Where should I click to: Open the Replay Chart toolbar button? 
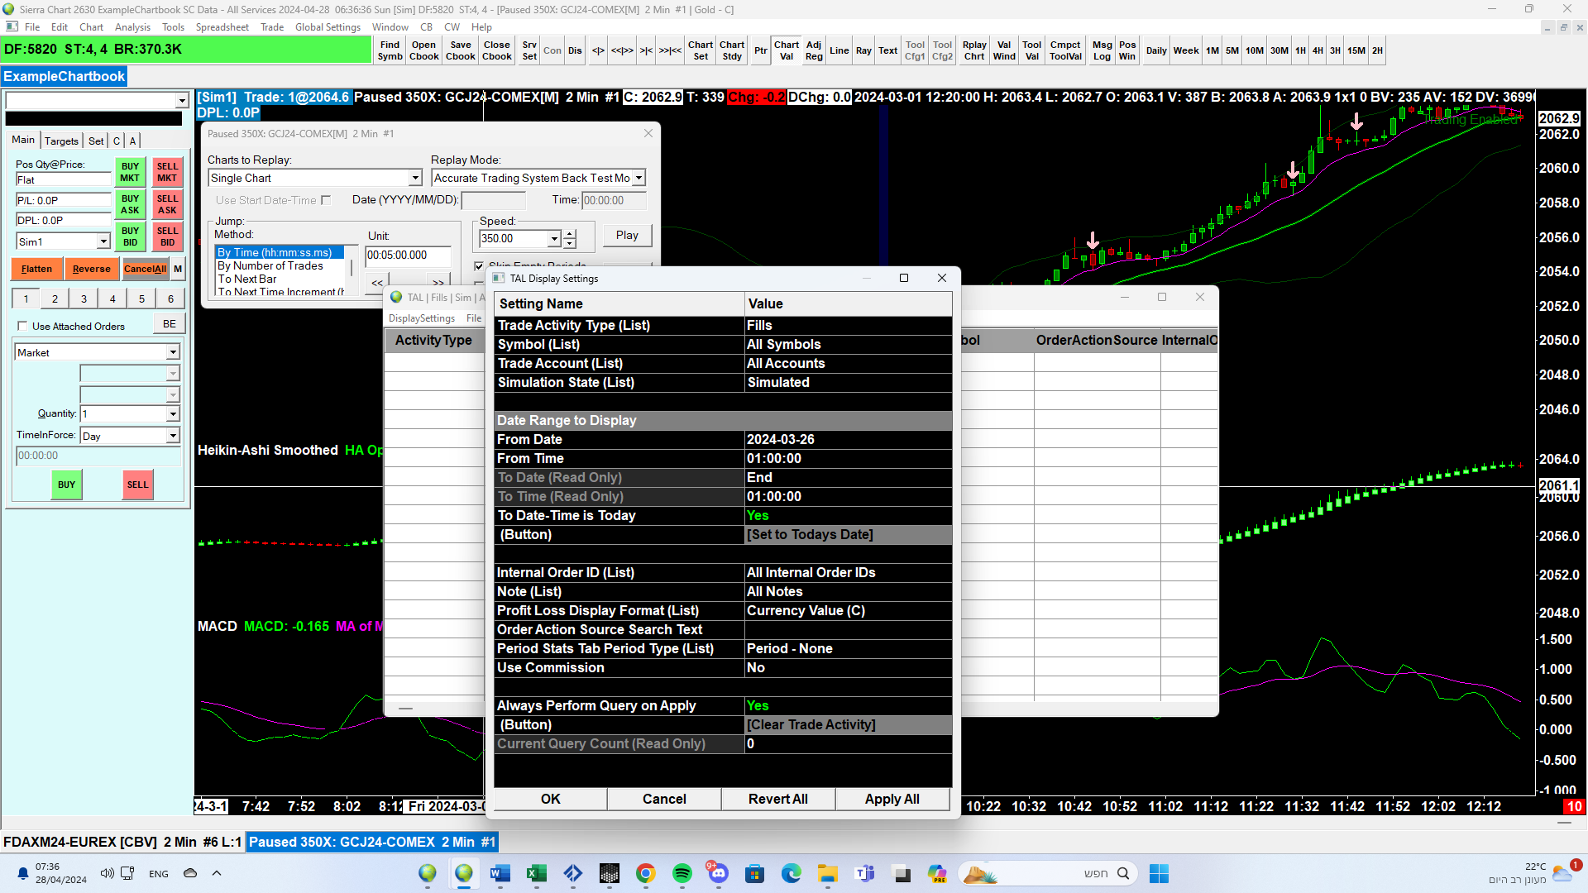(x=973, y=50)
